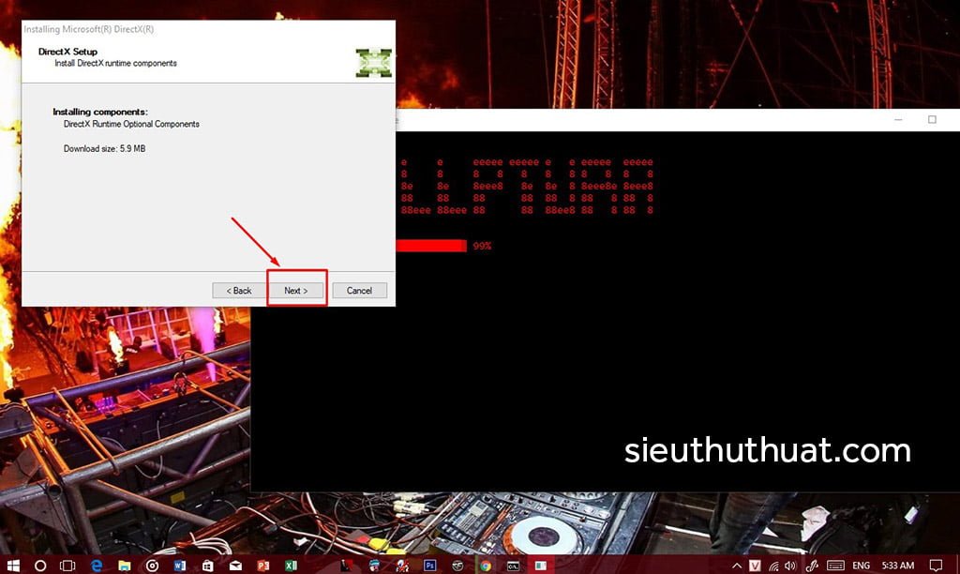Open the volume control in the tray
Screen dimensions: 960x574
tap(790, 566)
